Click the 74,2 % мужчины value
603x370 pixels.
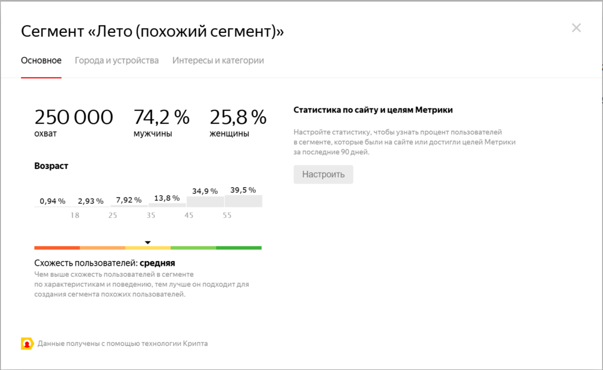161,117
